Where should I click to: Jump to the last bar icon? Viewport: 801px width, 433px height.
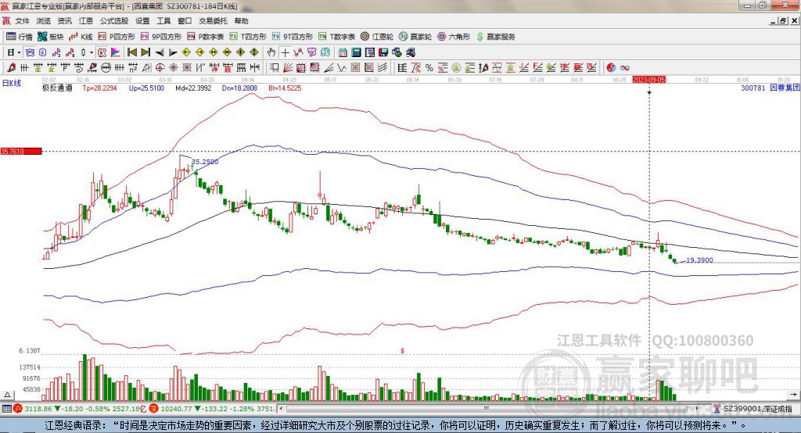[x=145, y=52]
